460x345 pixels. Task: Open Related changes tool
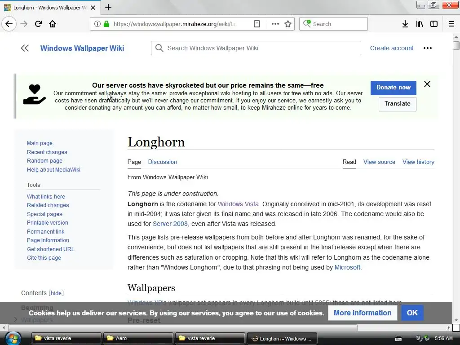tap(48, 205)
